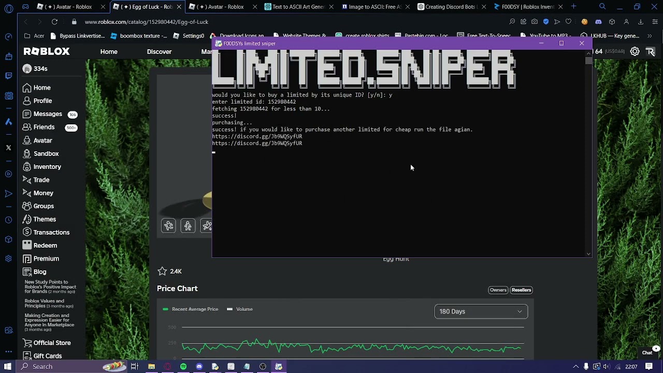This screenshot has width=663, height=373.
Task: Open Discover in Roblox top navigation
Action: (159, 52)
